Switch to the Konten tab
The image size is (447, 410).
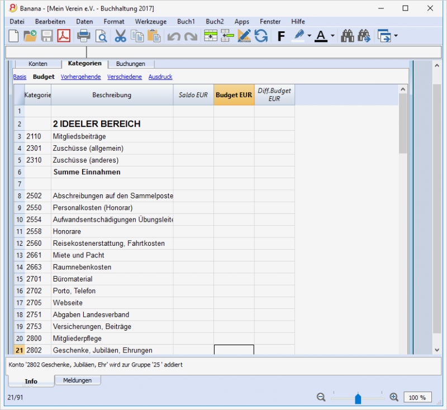[37, 64]
